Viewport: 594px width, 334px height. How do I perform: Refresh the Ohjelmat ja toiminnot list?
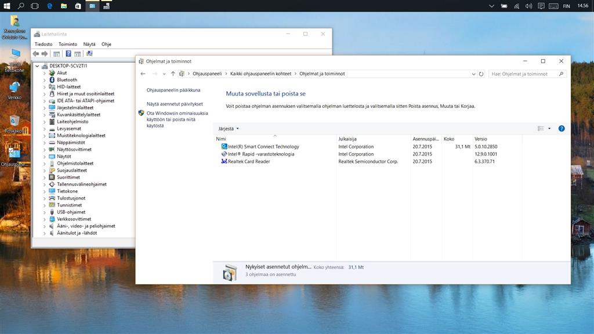click(481, 74)
